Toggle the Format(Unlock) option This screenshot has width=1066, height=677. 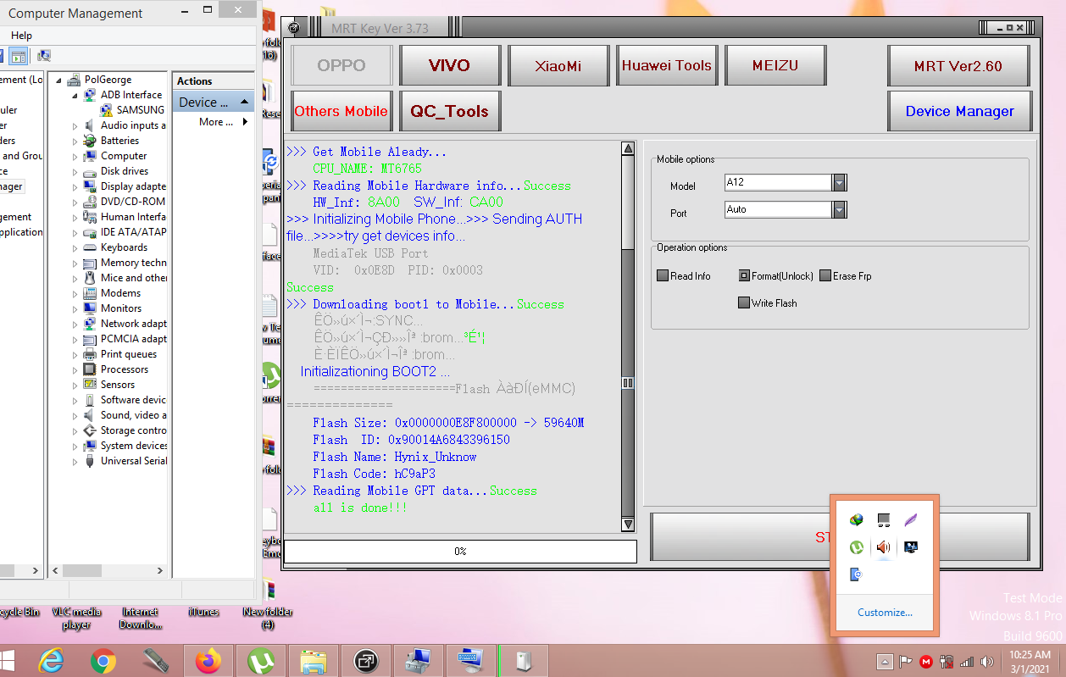[x=744, y=276]
